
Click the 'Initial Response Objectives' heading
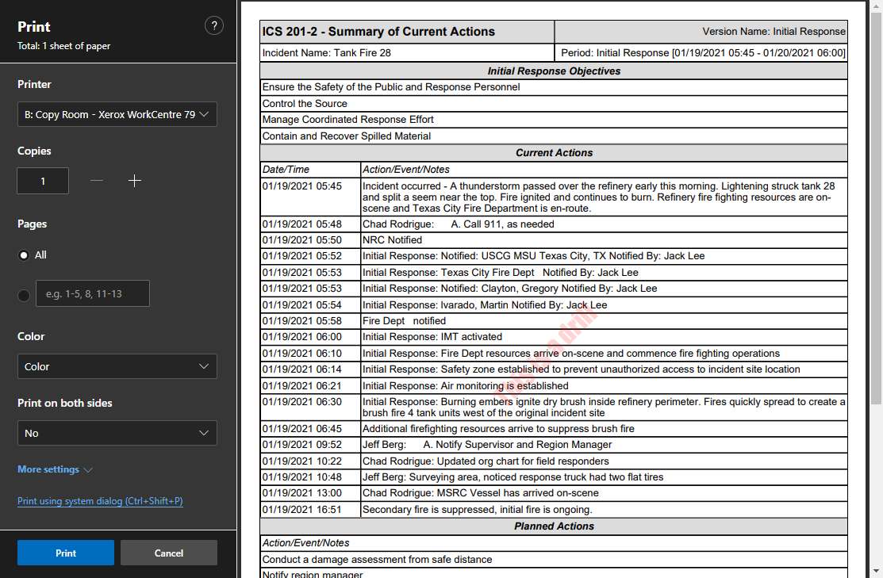pyautogui.click(x=554, y=71)
